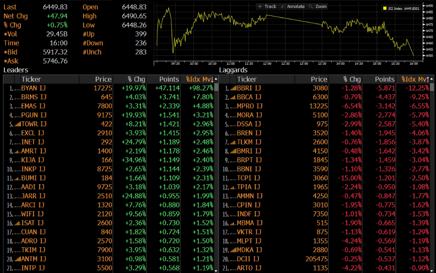Click KIJA IJ +34.96% change value
The height and width of the screenshot is (273, 436).
(x=134, y=160)
